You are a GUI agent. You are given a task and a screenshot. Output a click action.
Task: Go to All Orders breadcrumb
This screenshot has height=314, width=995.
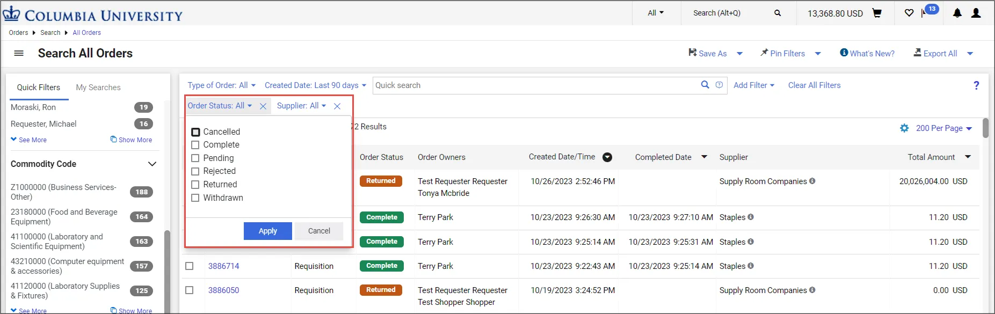tap(87, 33)
